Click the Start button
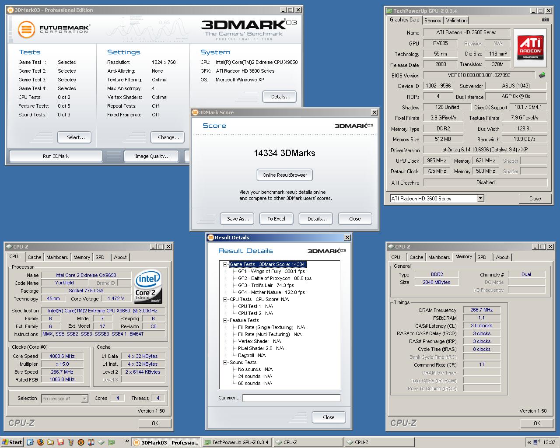This screenshot has height=448, width=560. coord(12,442)
